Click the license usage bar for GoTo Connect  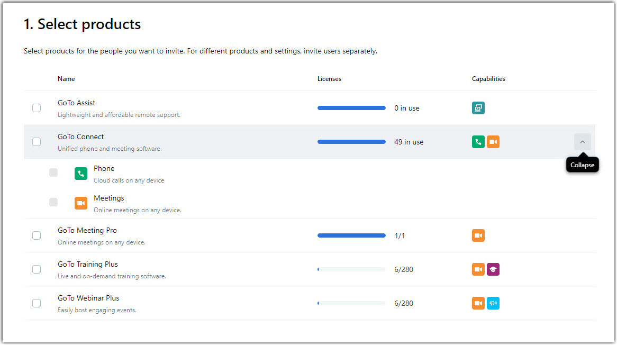pos(351,141)
